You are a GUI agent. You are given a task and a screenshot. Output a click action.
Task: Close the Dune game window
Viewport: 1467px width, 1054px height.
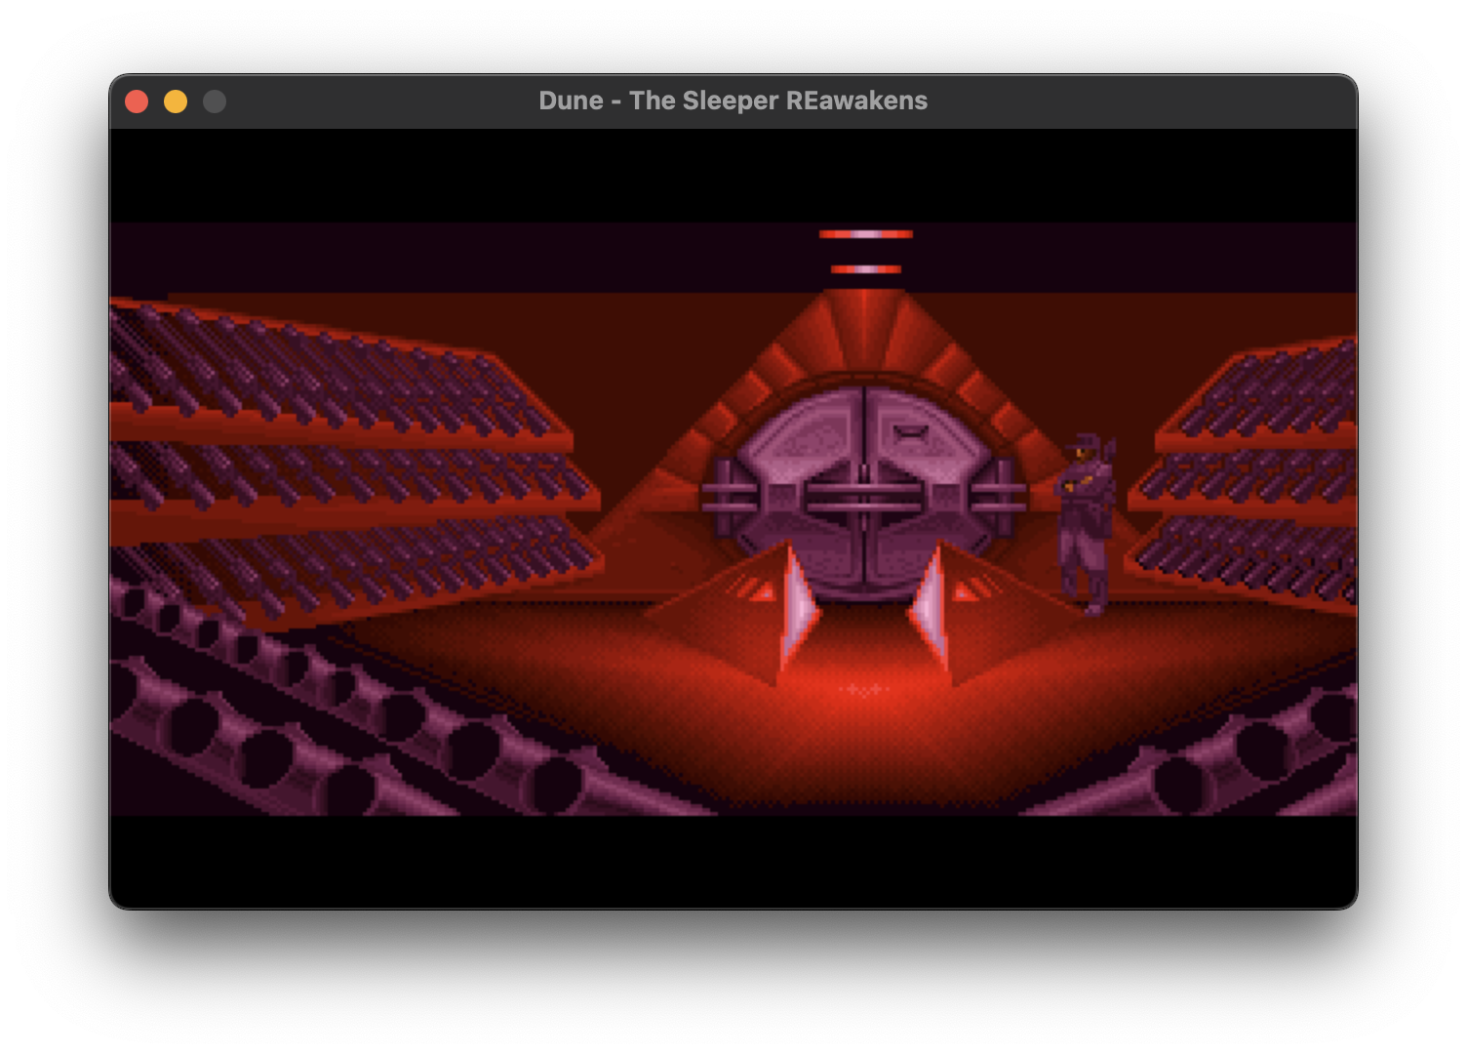(137, 101)
